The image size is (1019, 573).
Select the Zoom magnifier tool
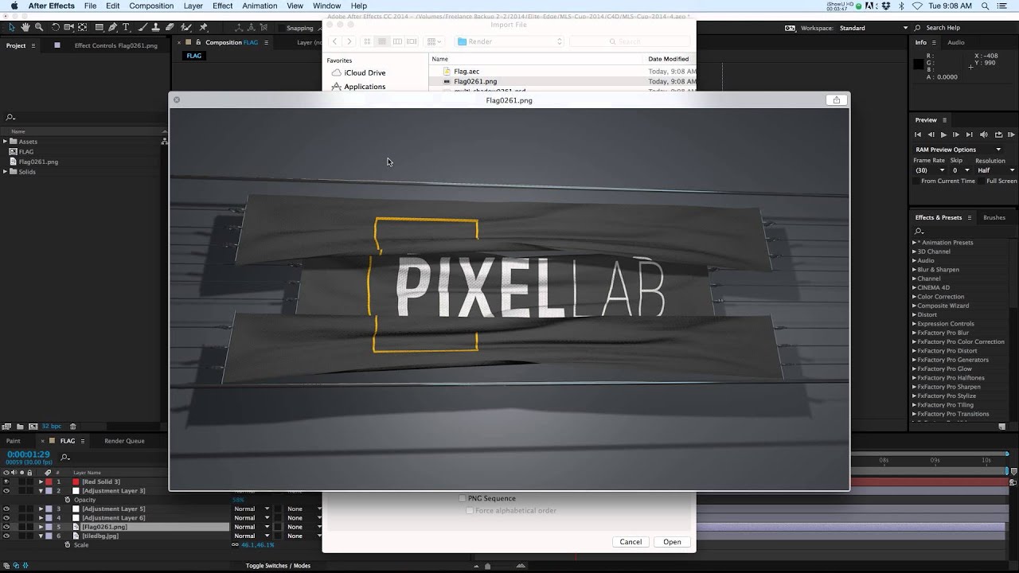[x=39, y=27]
